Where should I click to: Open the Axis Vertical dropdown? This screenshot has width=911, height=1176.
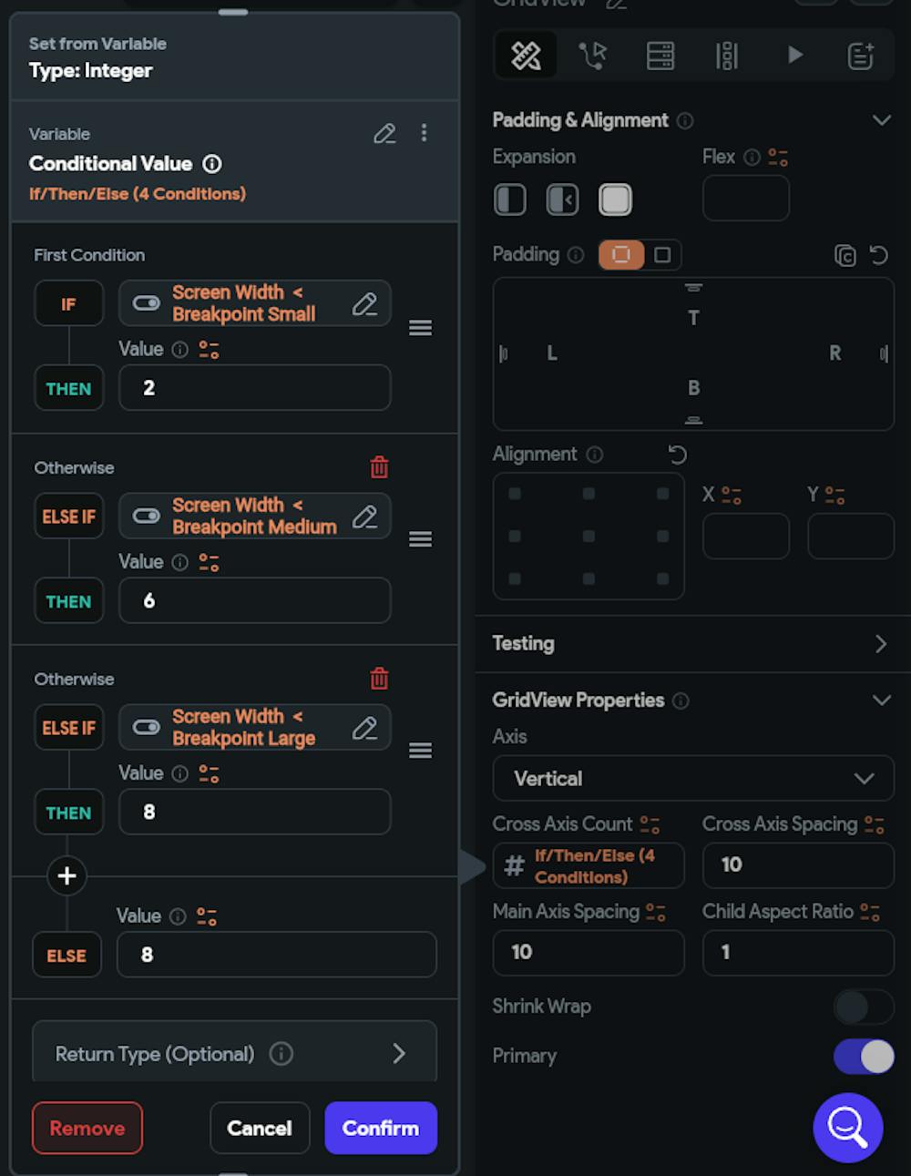tap(693, 779)
